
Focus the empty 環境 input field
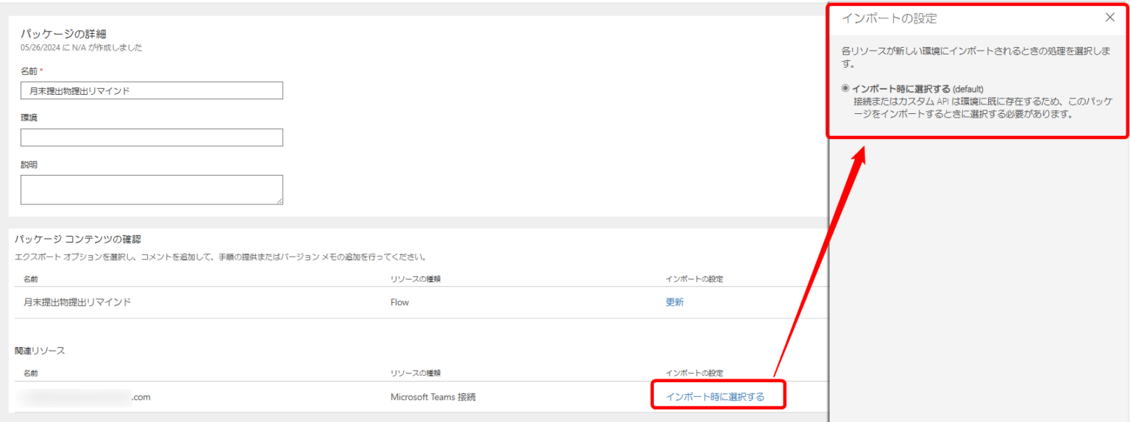[152, 137]
